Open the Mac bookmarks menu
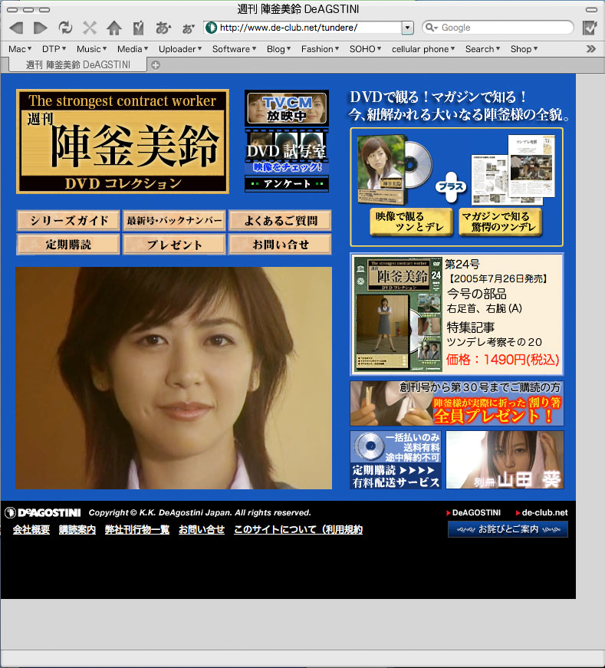The image size is (605, 668). [x=20, y=49]
